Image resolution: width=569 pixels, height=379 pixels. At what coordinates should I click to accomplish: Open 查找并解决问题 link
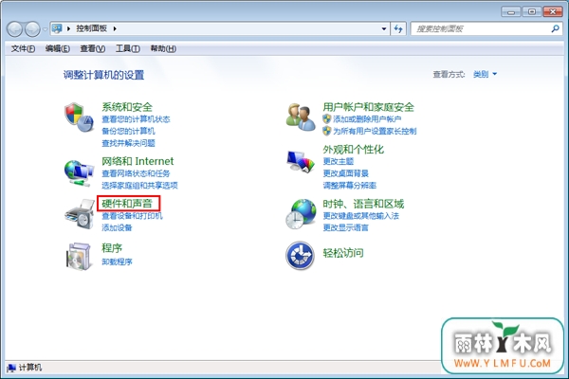point(128,143)
